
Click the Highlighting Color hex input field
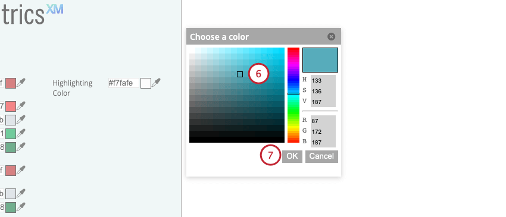pyautogui.click(x=124, y=83)
